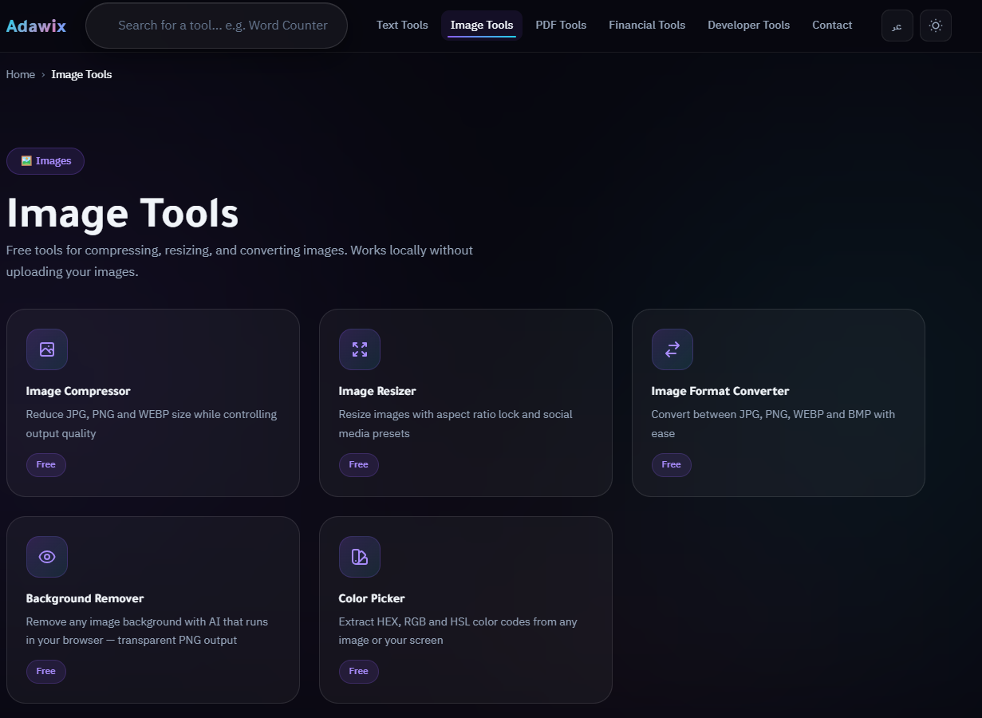Click the large Image Tools page heading
This screenshot has height=718, width=982.
coord(123,213)
